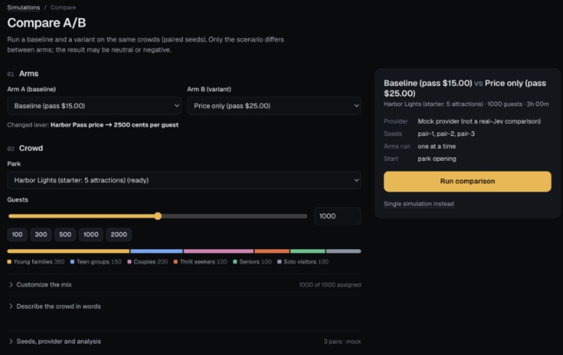Screen dimensions: 563x355
Task: Click the Couples 200 legend label
Action: pos(147,262)
